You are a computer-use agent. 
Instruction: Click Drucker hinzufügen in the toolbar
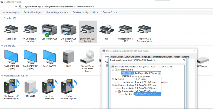click(x=32, y=12)
